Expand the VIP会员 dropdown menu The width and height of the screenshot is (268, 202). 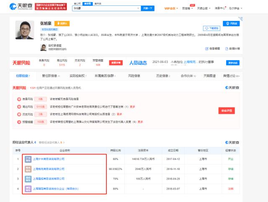[171, 8]
